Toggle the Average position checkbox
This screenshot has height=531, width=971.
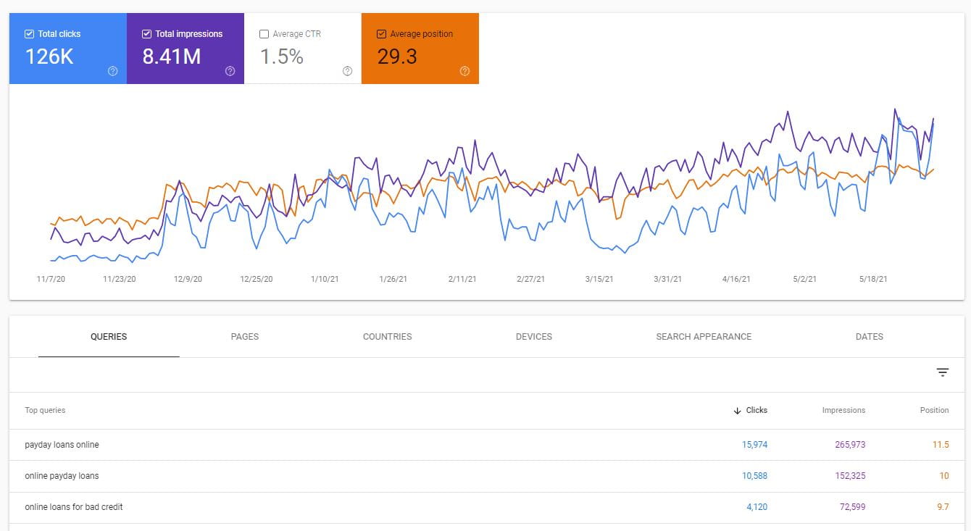[381, 34]
